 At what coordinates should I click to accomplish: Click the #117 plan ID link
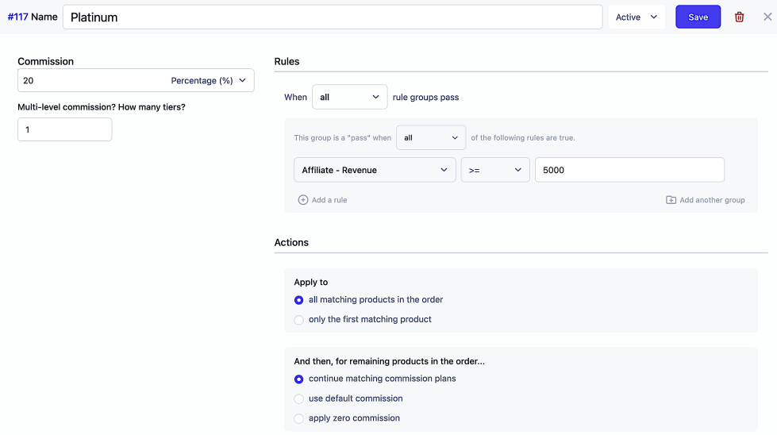pyautogui.click(x=17, y=17)
